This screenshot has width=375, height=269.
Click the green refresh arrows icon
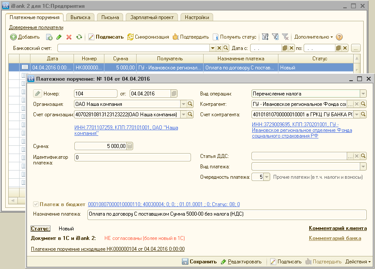79,37
